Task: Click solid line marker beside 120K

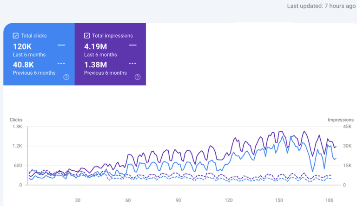Action: [x=61, y=45]
